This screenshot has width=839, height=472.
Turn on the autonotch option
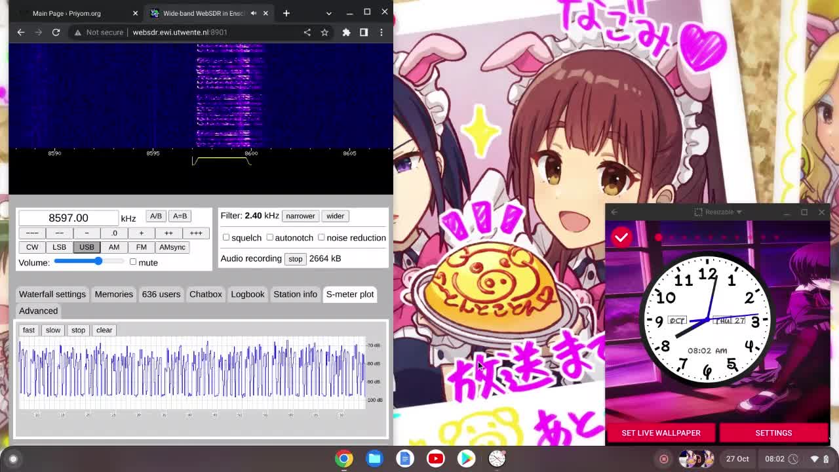pyautogui.click(x=270, y=237)
